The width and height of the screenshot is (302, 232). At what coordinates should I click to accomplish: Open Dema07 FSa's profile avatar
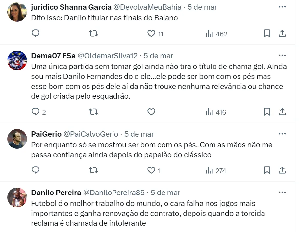(17, 61)
